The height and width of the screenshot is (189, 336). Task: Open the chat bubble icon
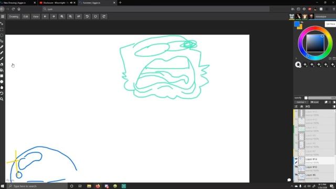coord(289,180)
